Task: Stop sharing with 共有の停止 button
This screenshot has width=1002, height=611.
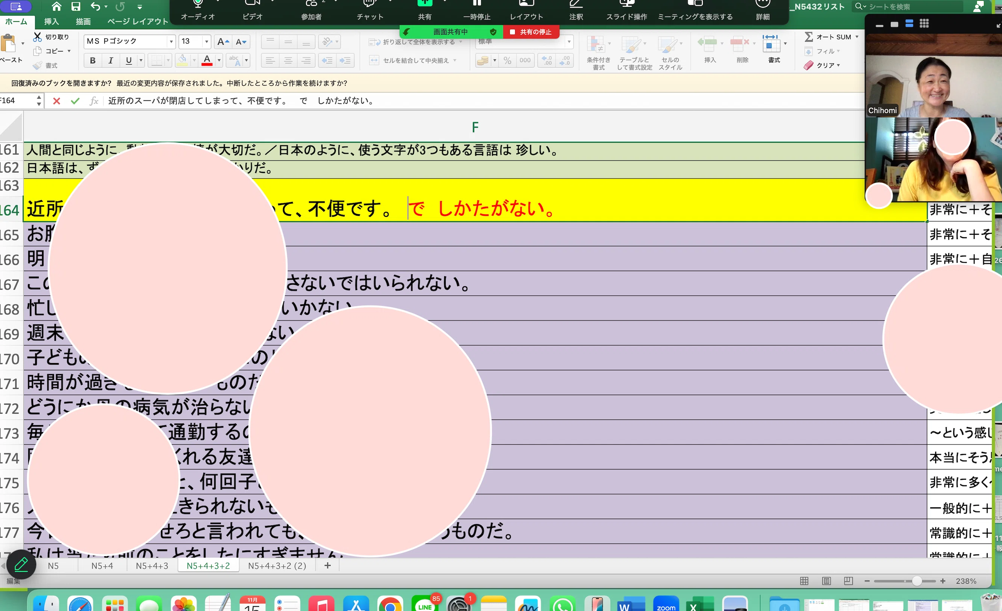Action: pos(531,32)
